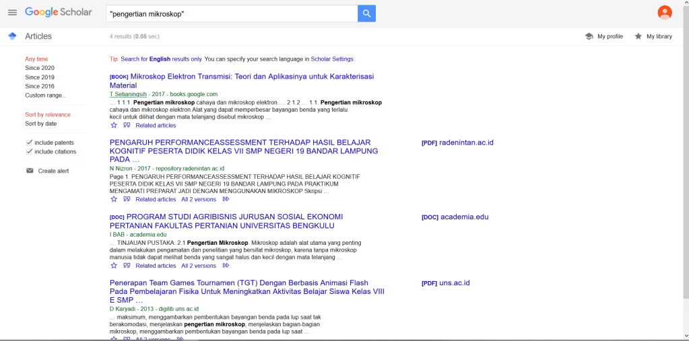
Task: Click the star icon under N Nizron result
Action: pos(114,199)
